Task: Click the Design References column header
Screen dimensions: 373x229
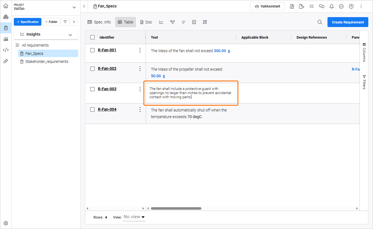Action: 312,37
